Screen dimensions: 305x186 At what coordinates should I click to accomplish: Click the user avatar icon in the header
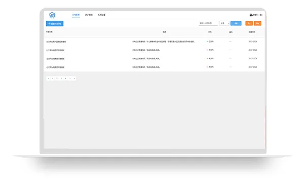(x=251, y=15)
